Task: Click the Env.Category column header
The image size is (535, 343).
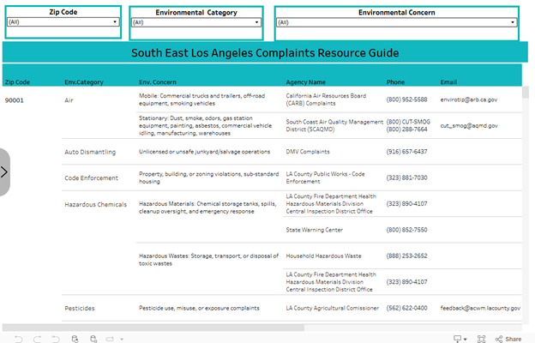Action: [84, 82]
